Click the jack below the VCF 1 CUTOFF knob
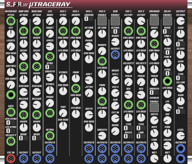The image size is (192, 164). pyautogui.click(x=128, y=31)
